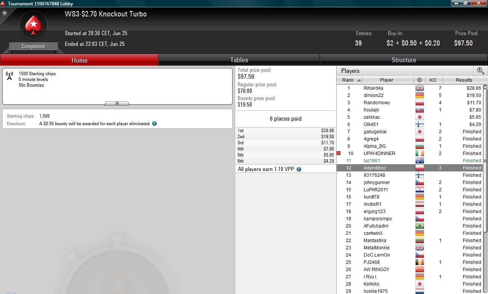Select player 93176248 in the list
Image resolution: width=488 pixels, height=294 pixels.
tap(374, 175)
